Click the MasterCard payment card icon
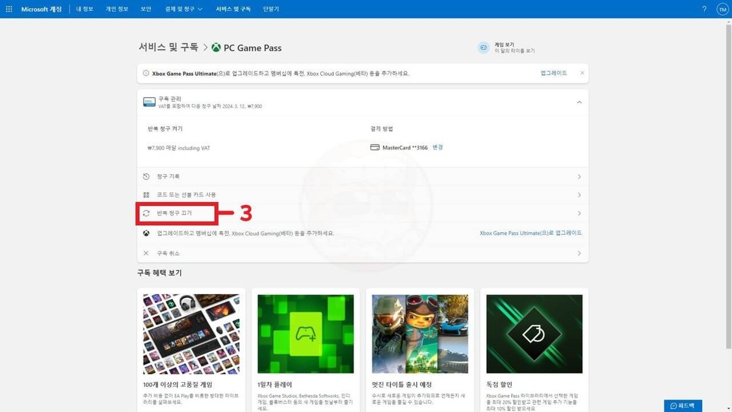 375,147
